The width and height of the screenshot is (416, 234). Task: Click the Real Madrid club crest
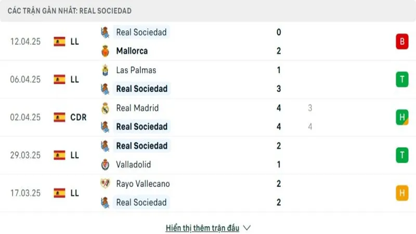point(105,108)
